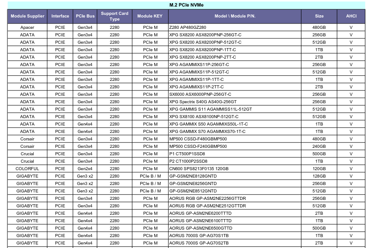Click XPG SX8200 ASX8200PNP-512GT-C cell

click(x=235, y=42)
